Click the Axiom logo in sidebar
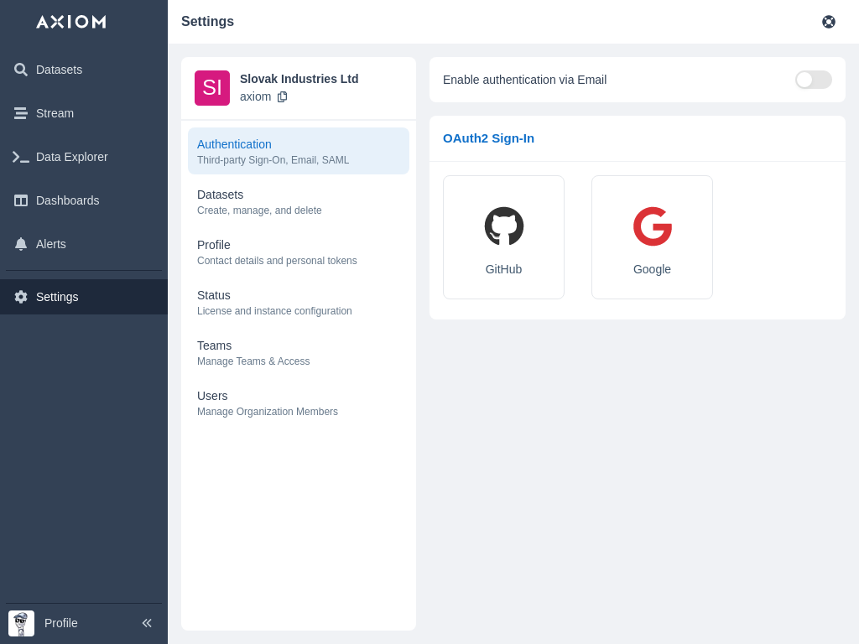This screenshot has height=644, width=859. [71, 22]
